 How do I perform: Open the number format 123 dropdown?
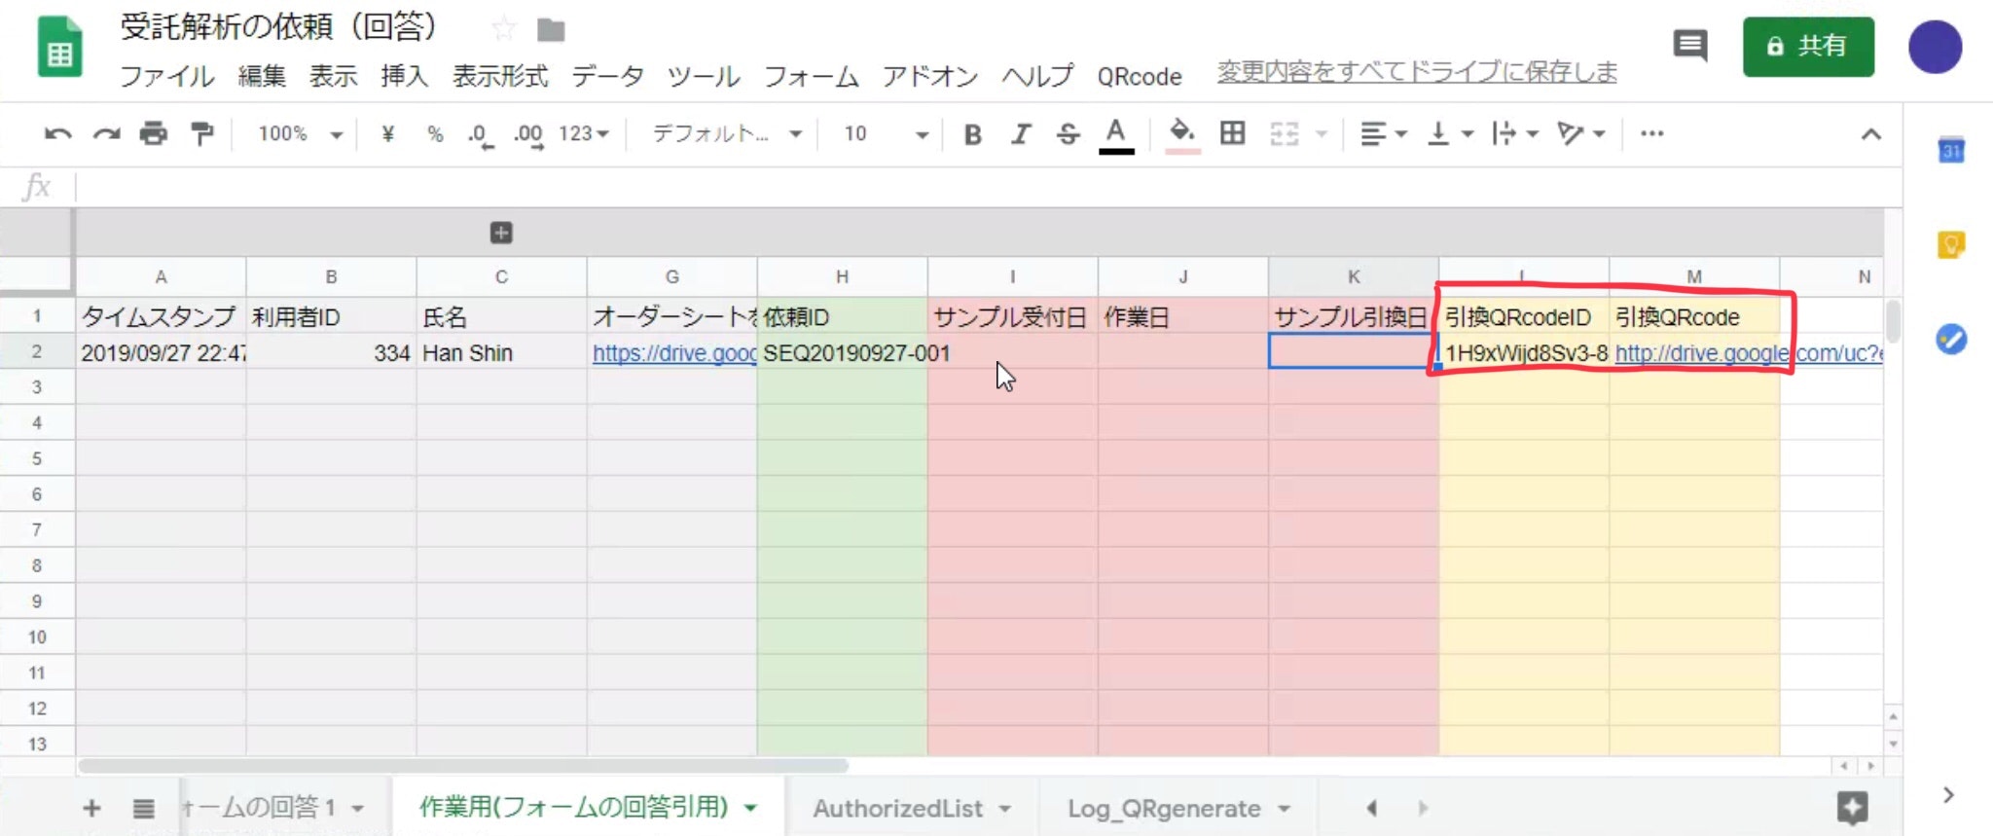tap(584, 133)
